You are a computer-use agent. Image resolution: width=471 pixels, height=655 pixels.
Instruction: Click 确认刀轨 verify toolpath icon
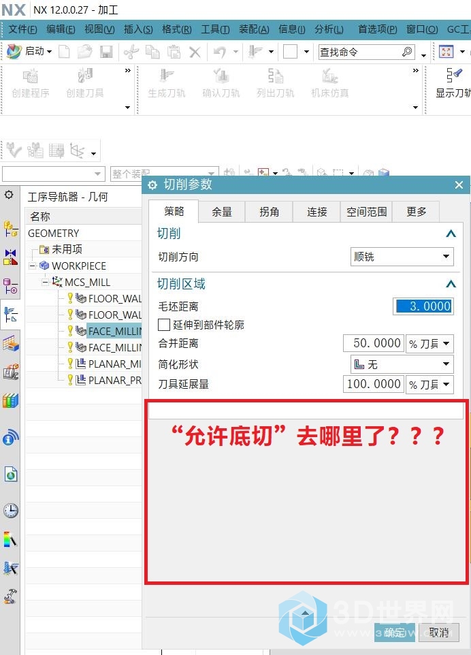[x=221, y=84]
